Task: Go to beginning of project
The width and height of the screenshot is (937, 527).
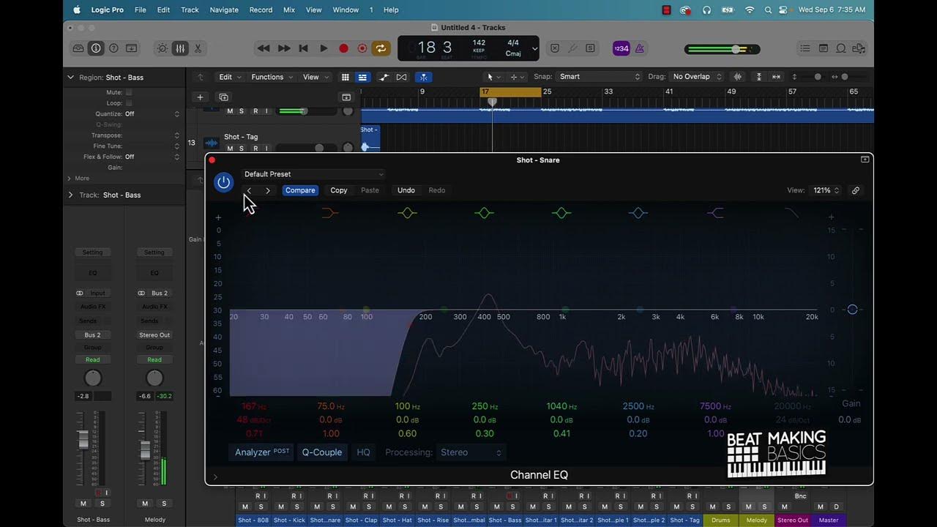Action: point(303,48)
